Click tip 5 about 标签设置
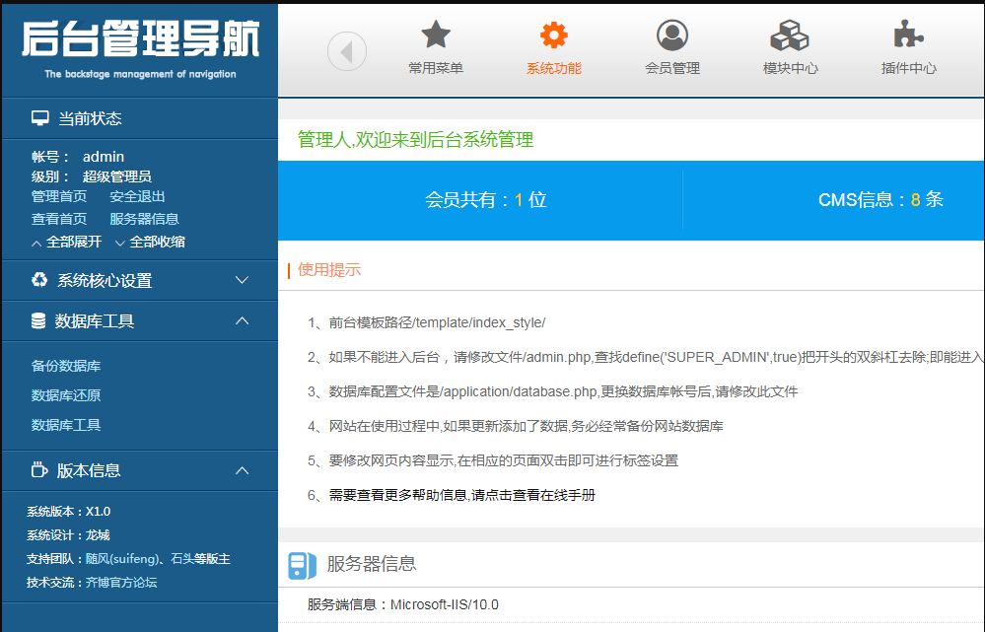 (493, 460)
